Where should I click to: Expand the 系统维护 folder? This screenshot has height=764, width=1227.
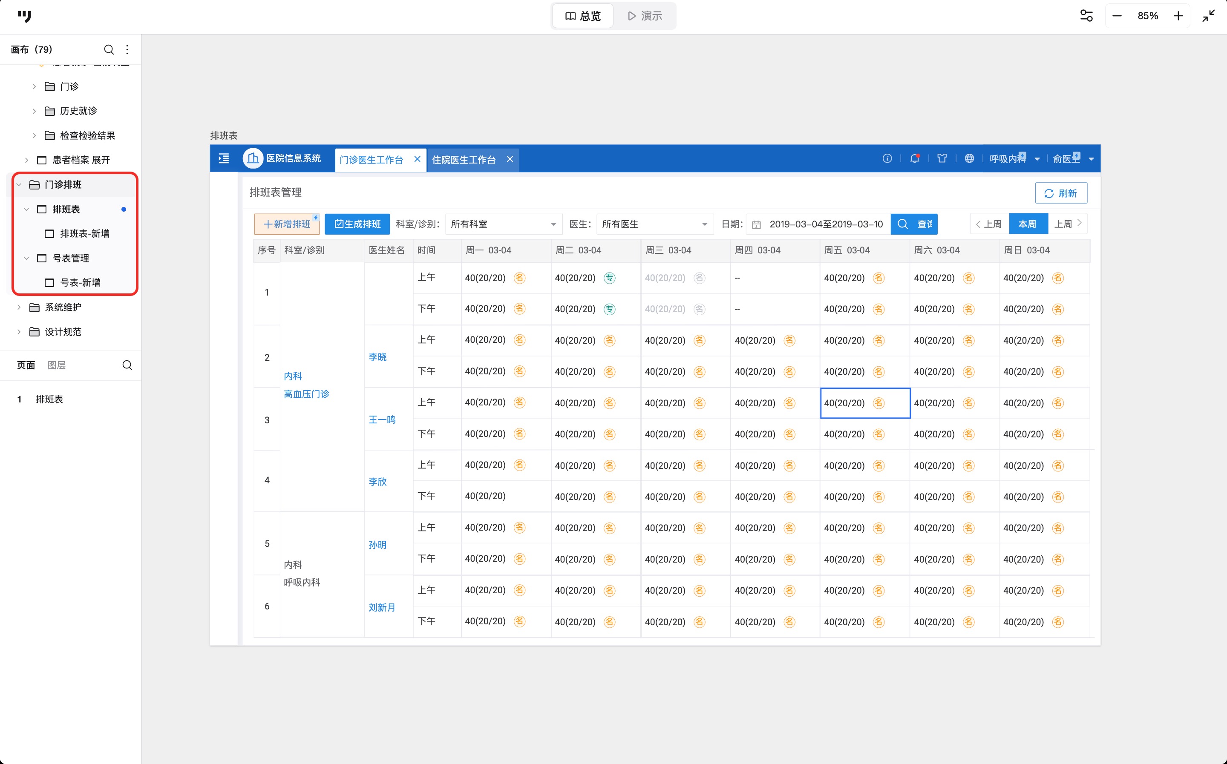point(19,307)
